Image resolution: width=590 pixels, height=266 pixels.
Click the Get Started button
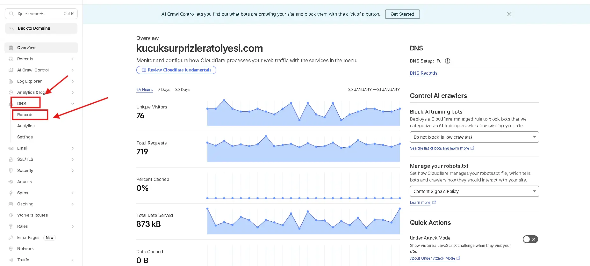coord(402,14)
